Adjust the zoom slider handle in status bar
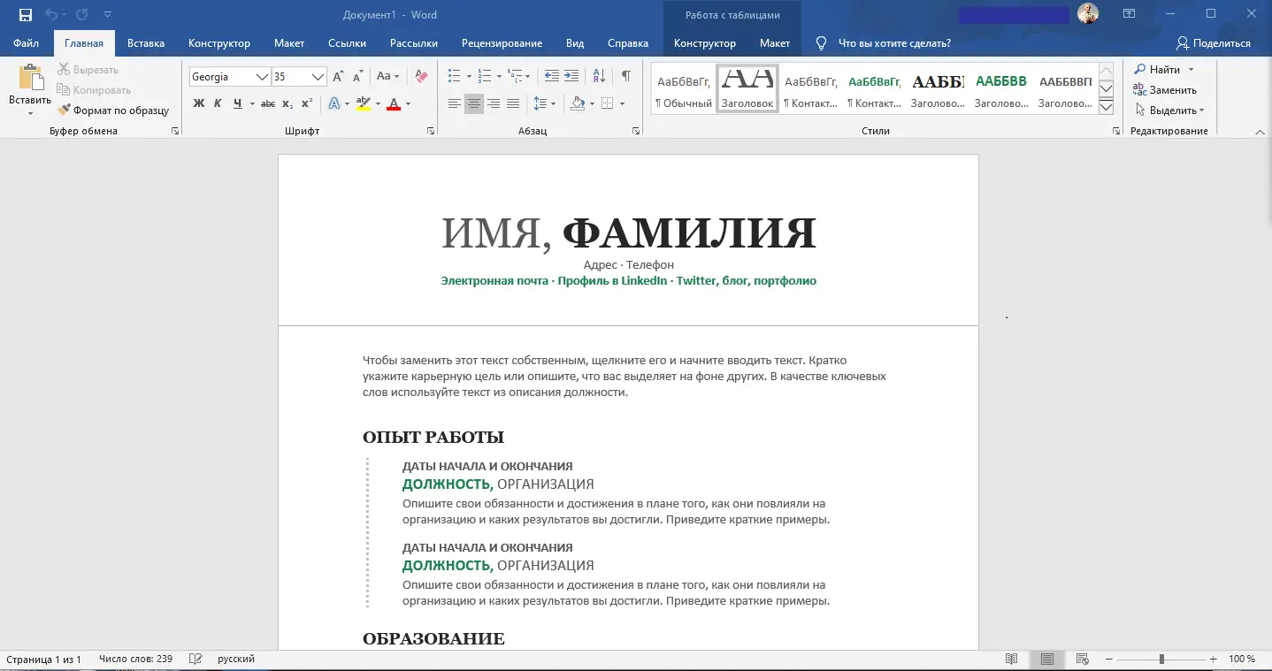Screen dimensions: 1272x671 pos(1161,659)
